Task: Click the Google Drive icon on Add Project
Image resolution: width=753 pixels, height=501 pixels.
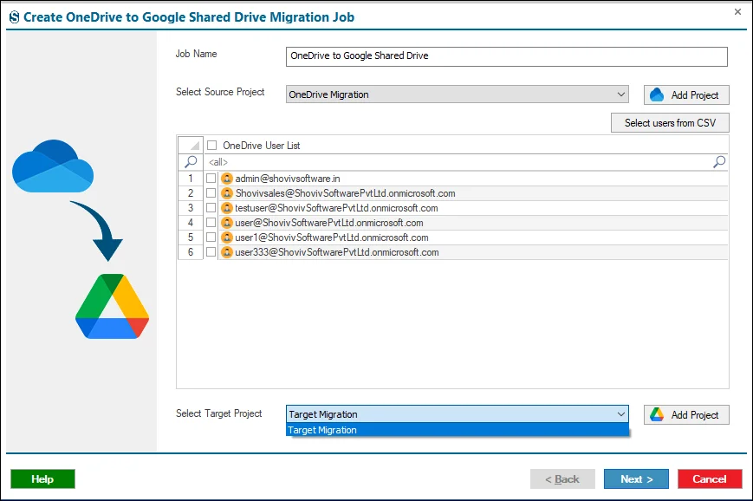Action: tap(657, 414)
